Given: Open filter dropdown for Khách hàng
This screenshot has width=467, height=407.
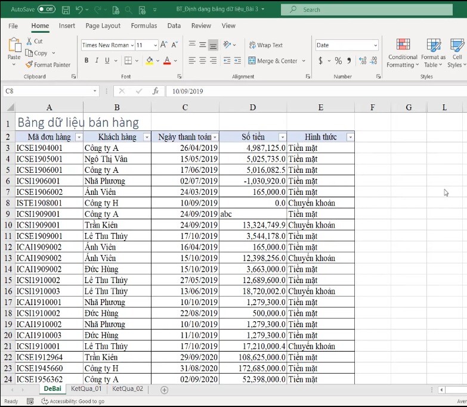Looking at the screenshot, I should (x=147, y=137).
